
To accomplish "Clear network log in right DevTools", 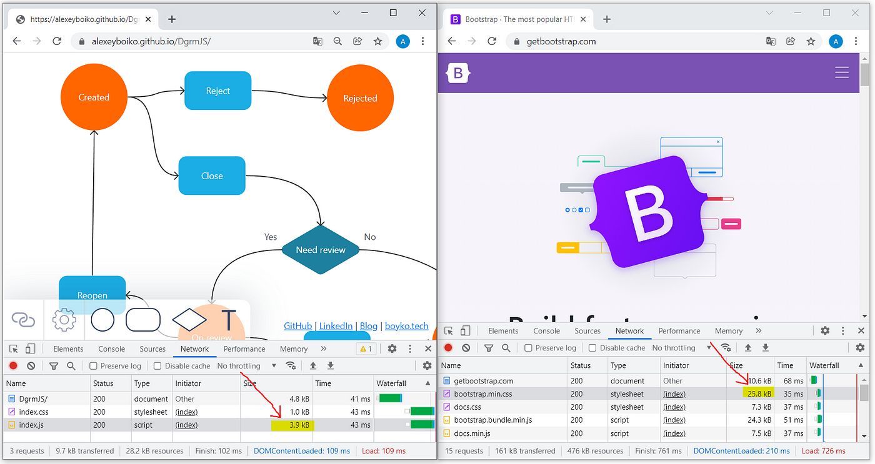I will [x=466, y=348].
